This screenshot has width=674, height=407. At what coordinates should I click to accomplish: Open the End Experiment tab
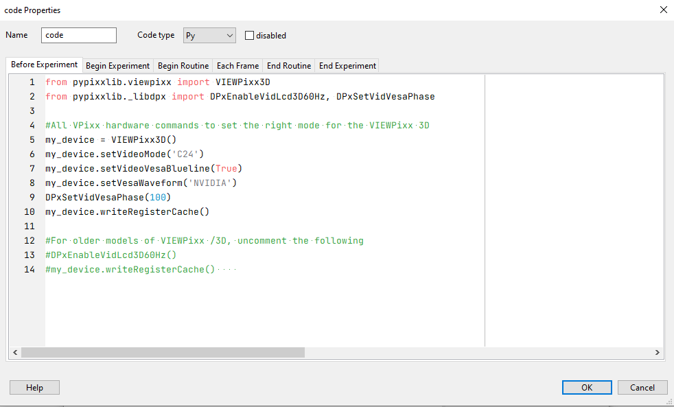[347, 66]
